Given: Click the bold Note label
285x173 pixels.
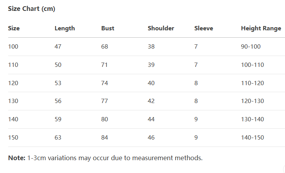Looking at the screenshot, I should pyautogui.click(x=17, y=158).
